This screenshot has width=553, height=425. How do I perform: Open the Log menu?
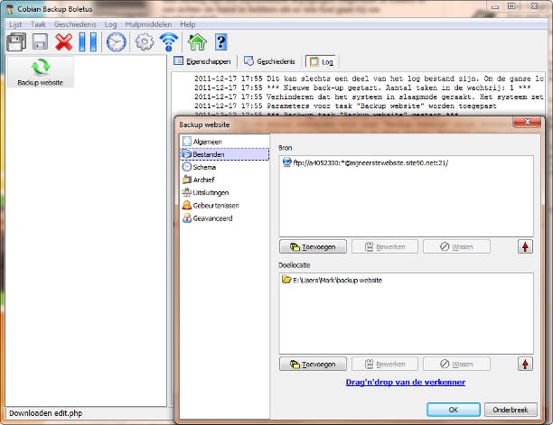pyautogui.click(x=110, y=24)
